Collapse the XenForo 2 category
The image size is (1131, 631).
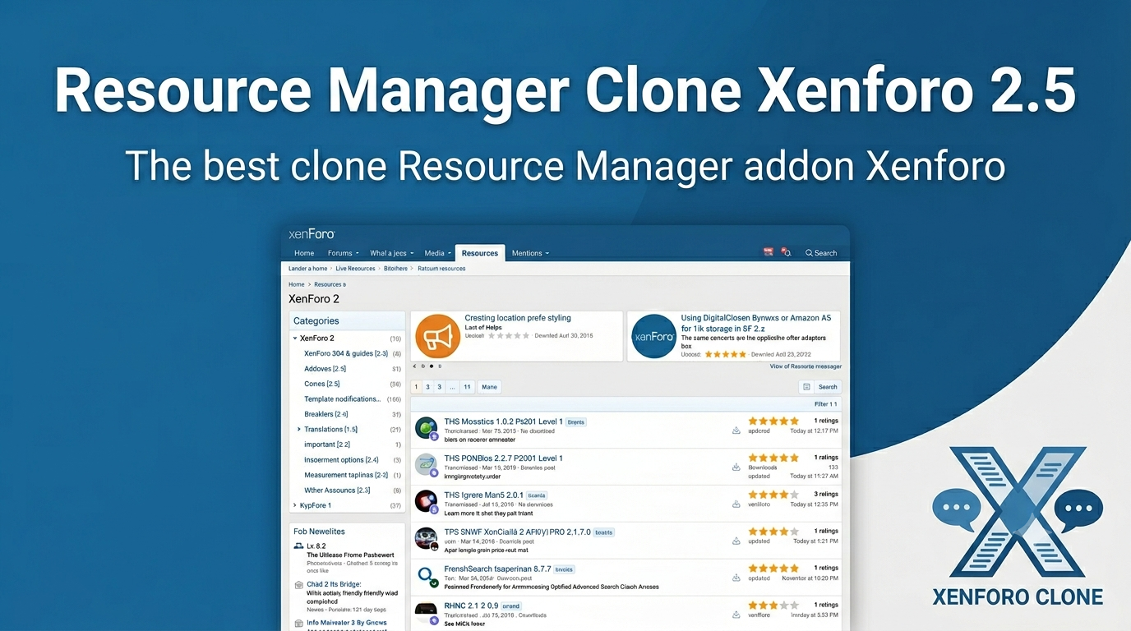tap(295, 339)
